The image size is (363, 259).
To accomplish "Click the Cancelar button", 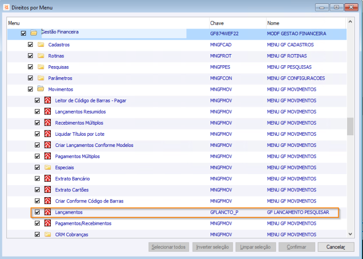I will [336, 247].
